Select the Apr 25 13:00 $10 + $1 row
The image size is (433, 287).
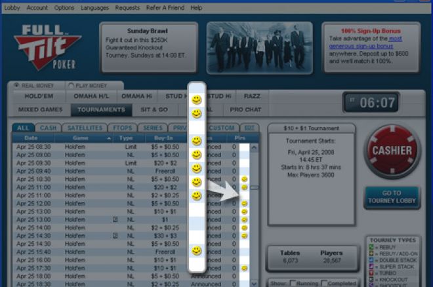tap(131, 212)
